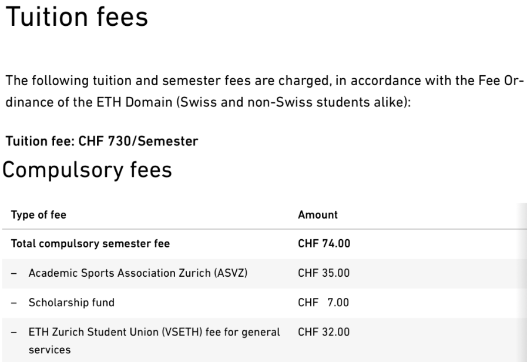527x362 pixels.
Task: Click the Tuition fees heading
Action: click(76, 17)
